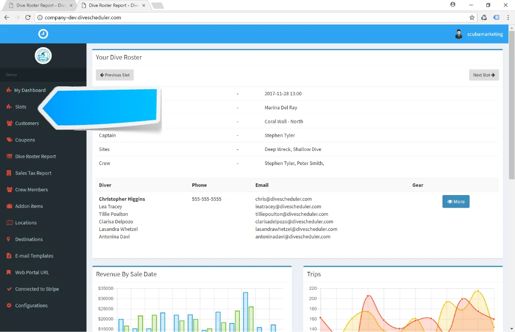Click the E-mail Templates document icon
The height and width of the screenshot is (332, 515).
(9, 256)
